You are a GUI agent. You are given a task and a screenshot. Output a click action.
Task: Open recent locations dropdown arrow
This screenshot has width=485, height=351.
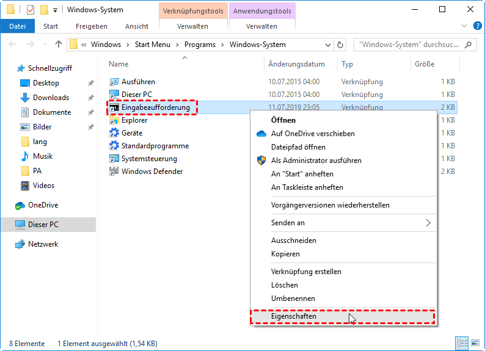pos(45,45)
